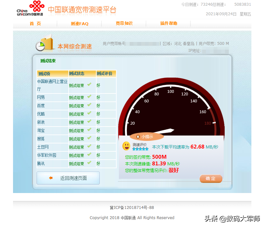Click the 测试结束 heading above the table
The height and width of the screenshot is (228, 266).
(x=48, y=61)
